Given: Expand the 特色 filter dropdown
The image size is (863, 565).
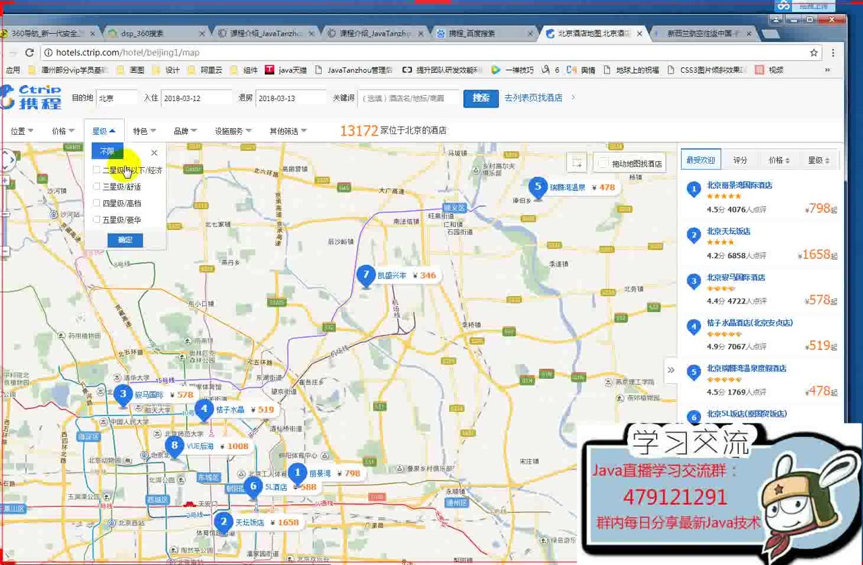Looking at the screenshot, I should (145, 131).
